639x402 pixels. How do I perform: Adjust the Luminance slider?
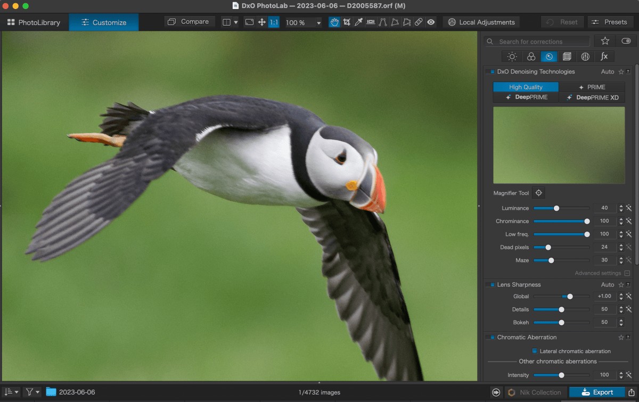561,208
